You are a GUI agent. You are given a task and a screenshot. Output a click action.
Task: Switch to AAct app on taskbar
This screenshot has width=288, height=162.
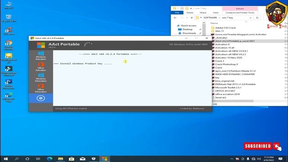(104, 159)
